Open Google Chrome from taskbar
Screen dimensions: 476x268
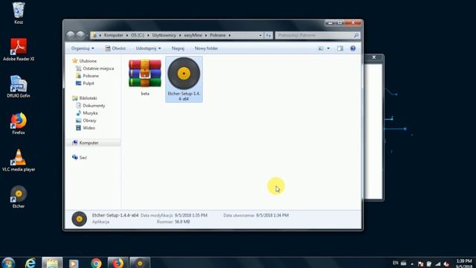(96, 263)
